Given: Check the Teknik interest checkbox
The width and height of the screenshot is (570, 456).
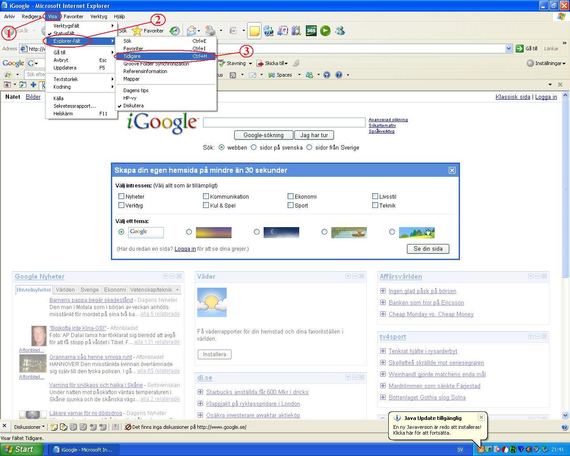Looking at the screenshot, I should pos(375,205).
